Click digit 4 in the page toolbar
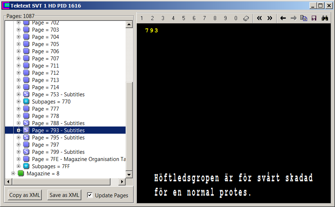 (x=173, y=18)
